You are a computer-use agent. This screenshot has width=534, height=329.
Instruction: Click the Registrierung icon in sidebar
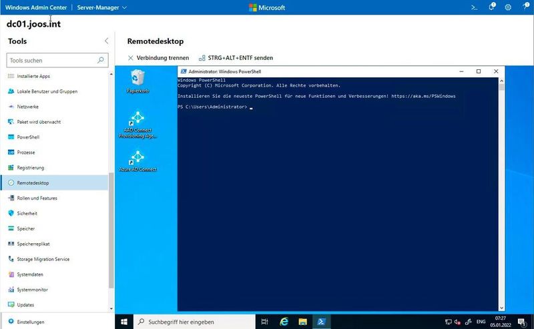click(x=11, y=168)
